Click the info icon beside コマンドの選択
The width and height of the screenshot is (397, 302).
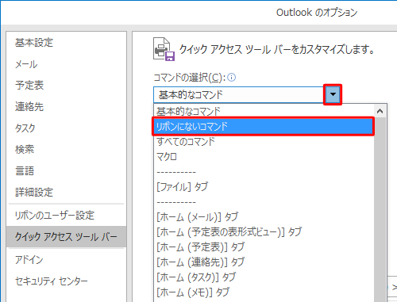232,78
